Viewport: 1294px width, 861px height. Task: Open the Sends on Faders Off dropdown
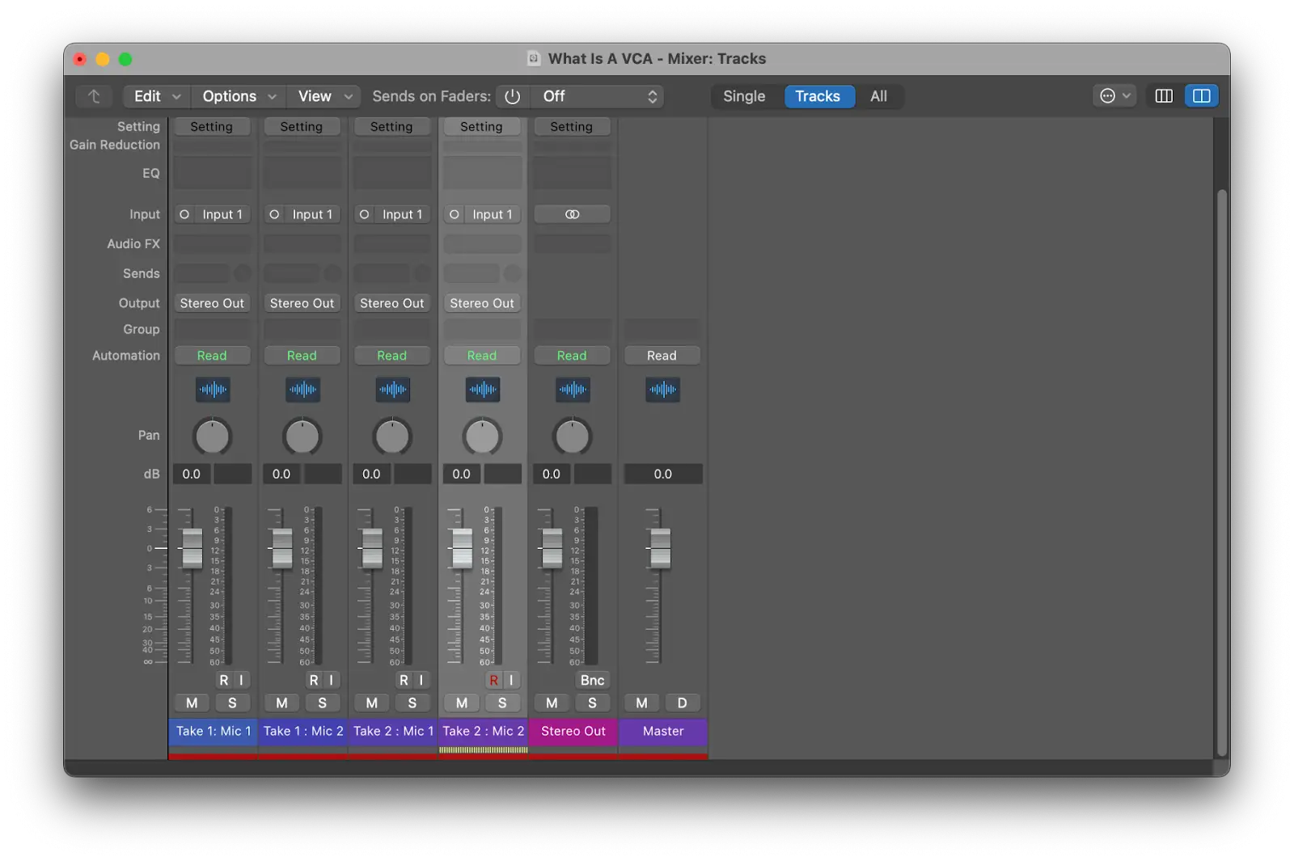pyautogui.click(x=598, y=96)
